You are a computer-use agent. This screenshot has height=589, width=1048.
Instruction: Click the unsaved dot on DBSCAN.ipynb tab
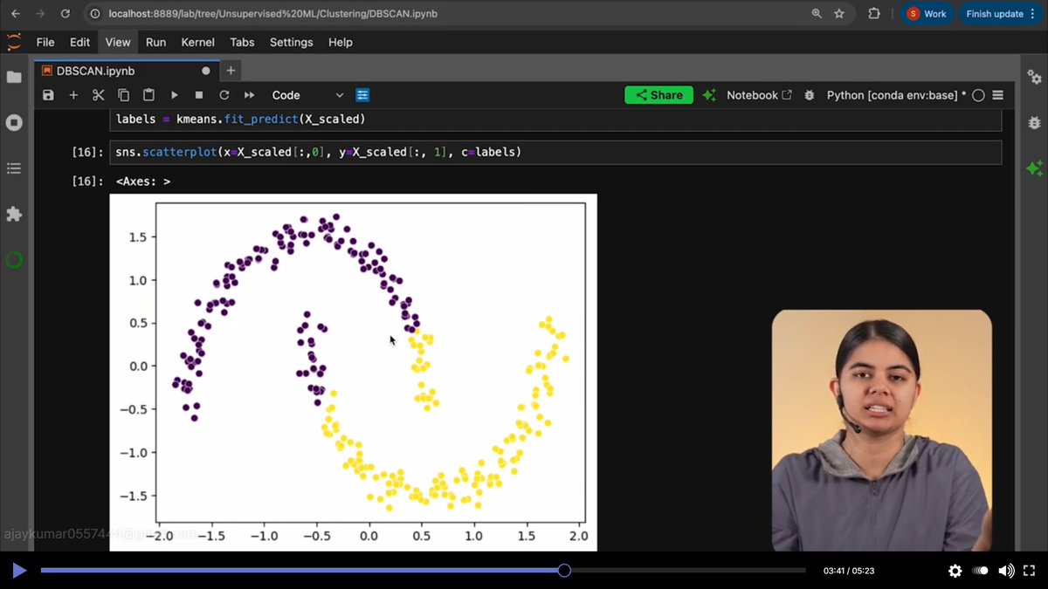coord(206,71)
